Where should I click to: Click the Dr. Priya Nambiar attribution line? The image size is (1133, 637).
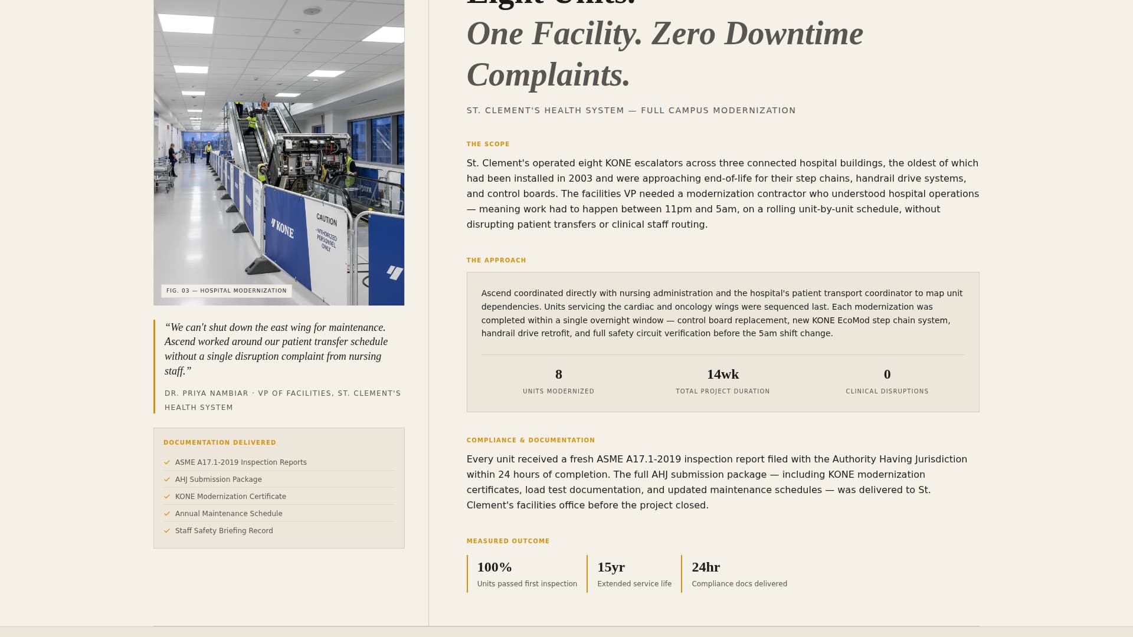283,400
